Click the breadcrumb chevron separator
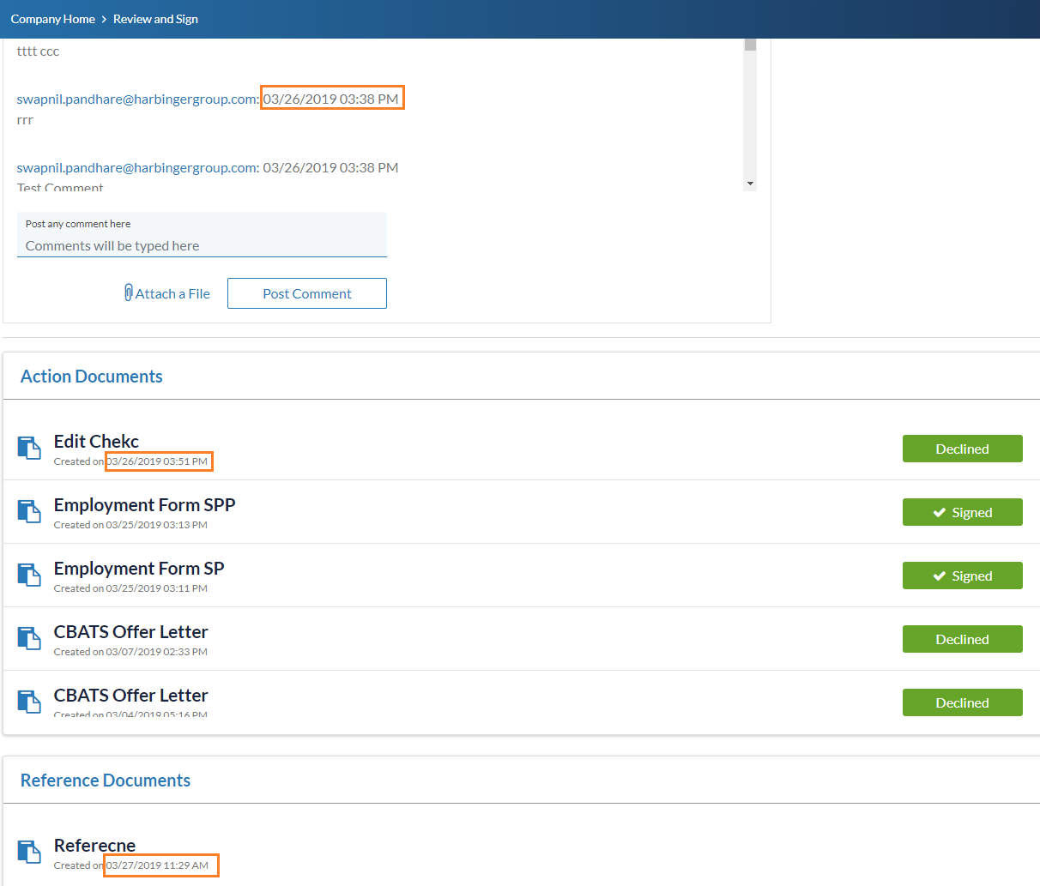Viewport: 1040px width, 886px height. pyautogui.click(x=104, y=19)
